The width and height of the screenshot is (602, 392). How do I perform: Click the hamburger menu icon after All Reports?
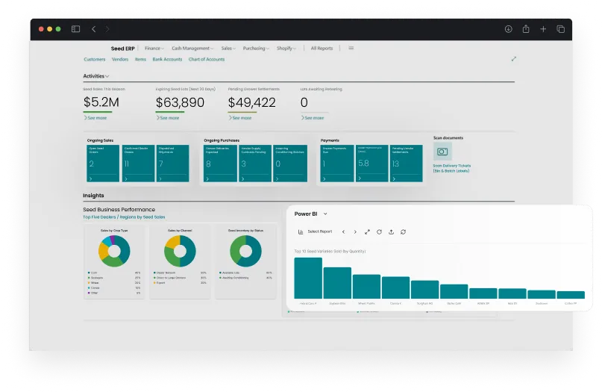click(351, 48)
